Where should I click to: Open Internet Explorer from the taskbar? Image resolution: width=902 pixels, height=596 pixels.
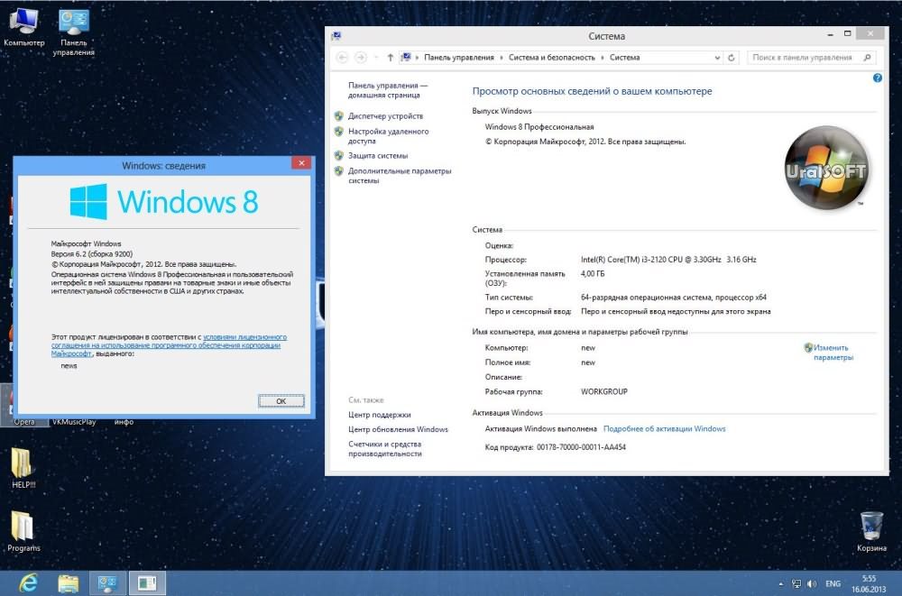click(28, 583)
